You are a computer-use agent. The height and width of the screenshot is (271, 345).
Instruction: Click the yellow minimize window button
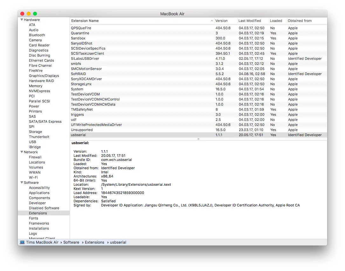coord(29,14)
